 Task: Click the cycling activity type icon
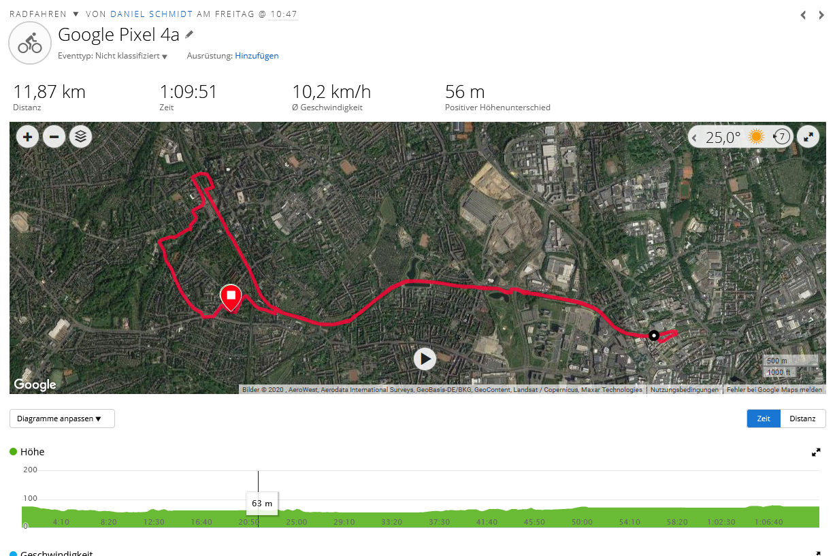[x=30, y=43]
